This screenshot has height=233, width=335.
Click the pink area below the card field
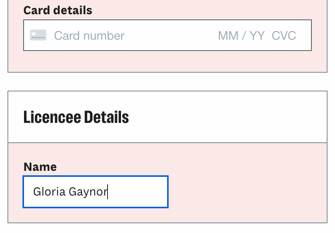pyautogui.click(x=167, y=61)
